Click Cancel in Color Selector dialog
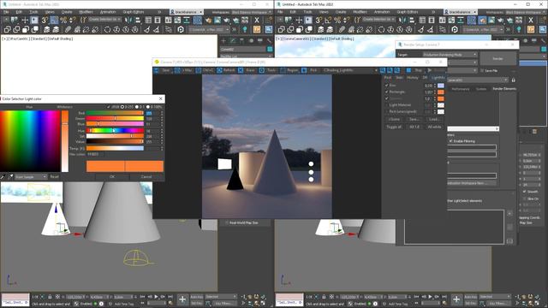 click(x=146, y=177)
